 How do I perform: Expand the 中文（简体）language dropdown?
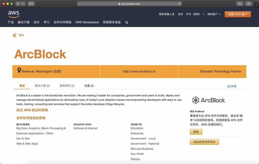(x=195, y=14)
